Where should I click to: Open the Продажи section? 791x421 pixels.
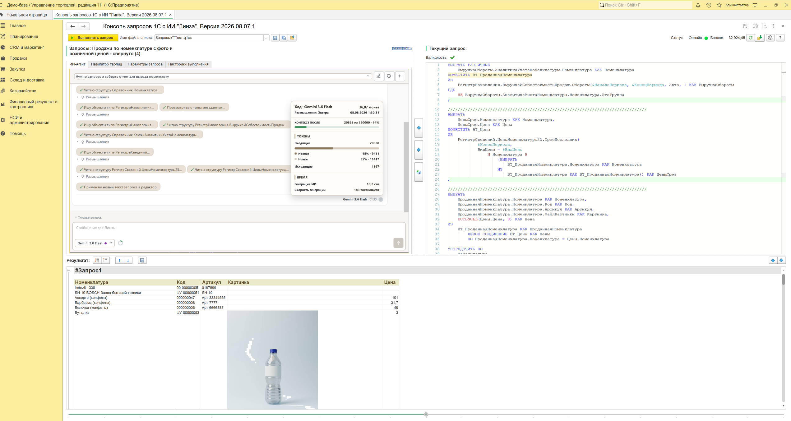18,58
